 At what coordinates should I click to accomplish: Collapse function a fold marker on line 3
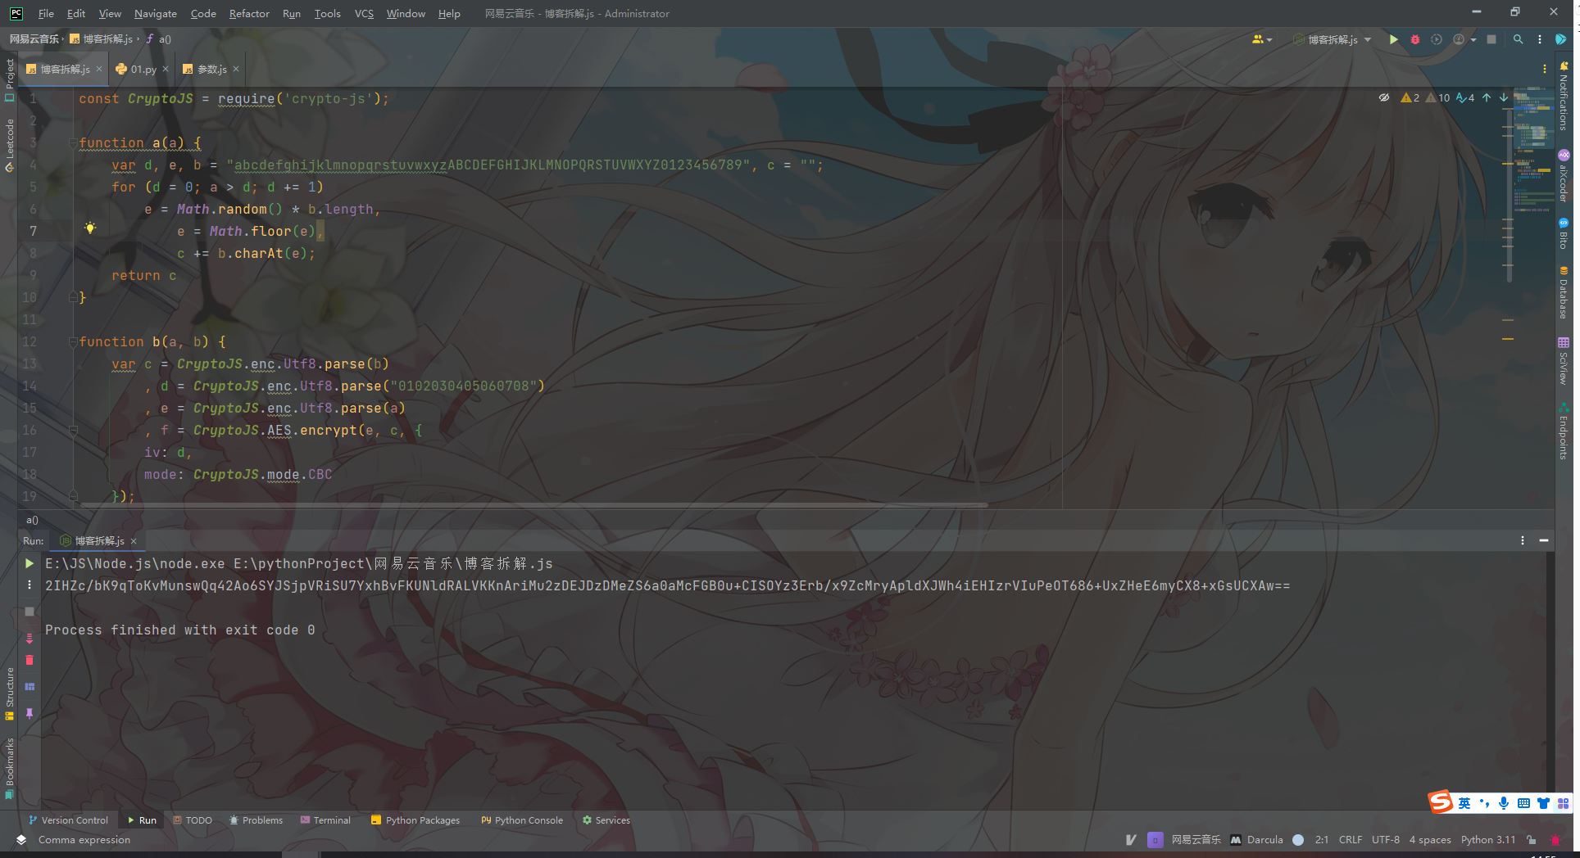pyautogui.click(x=73, y=142)
